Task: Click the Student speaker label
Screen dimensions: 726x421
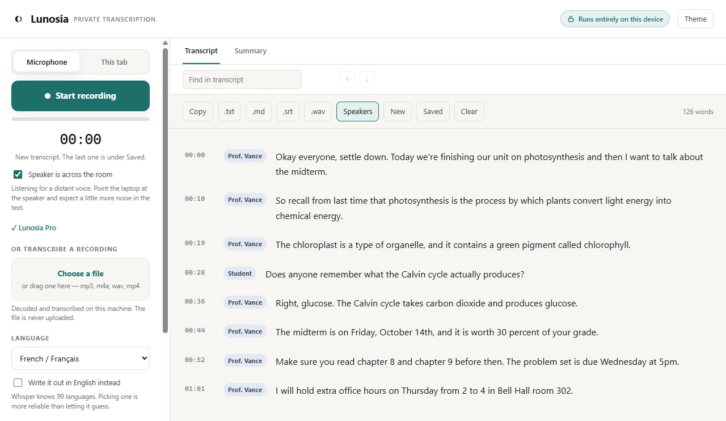Action: coord(240,273)
